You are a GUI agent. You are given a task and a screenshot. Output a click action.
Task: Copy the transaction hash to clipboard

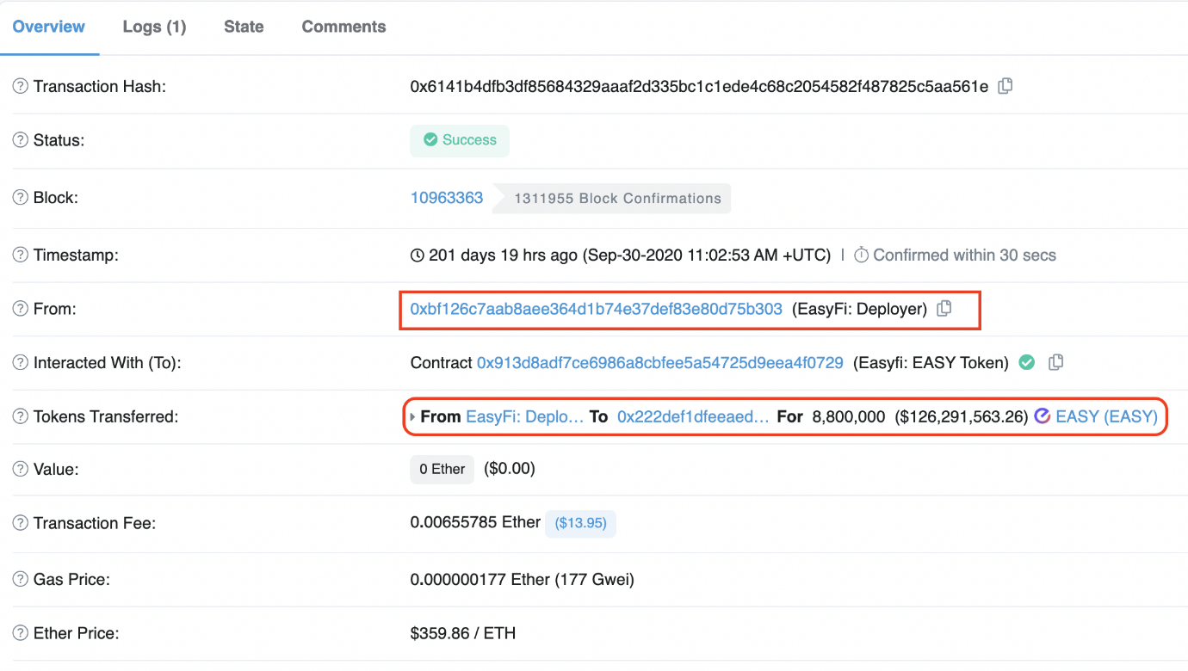pos(1005,86)
